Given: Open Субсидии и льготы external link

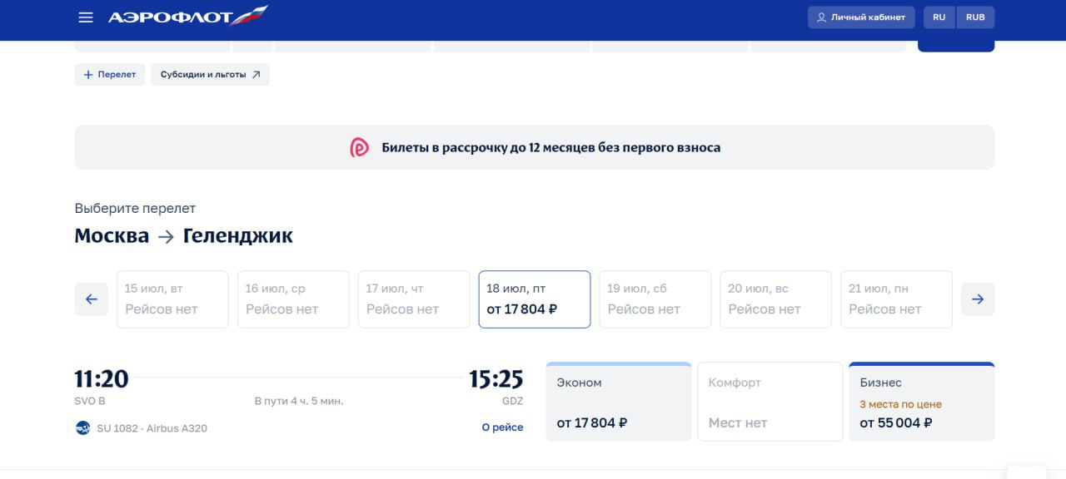Looking at the screenshot, I should (x=210, y=74).
